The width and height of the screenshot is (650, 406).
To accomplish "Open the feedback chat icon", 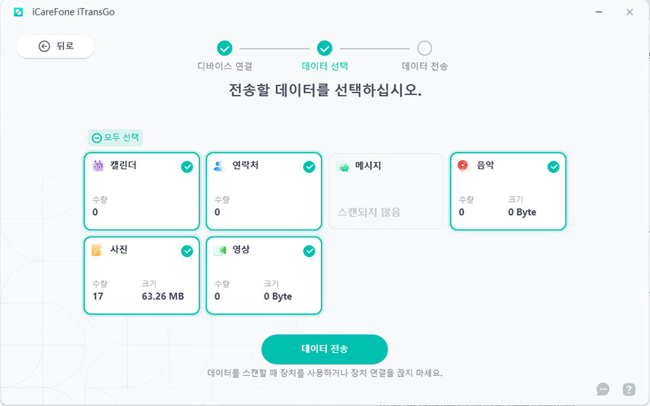I will click(603, 389).
